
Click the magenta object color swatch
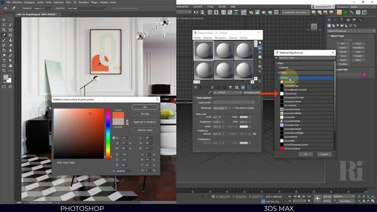pyautogui.click(x=364, y=75)
